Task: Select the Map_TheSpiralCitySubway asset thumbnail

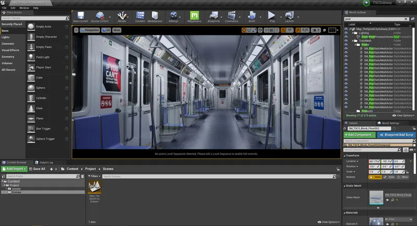Action: [95, 187]
